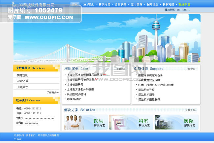
Task: Click the 个性化服务 Services header
Action: (x=37, y=68)
